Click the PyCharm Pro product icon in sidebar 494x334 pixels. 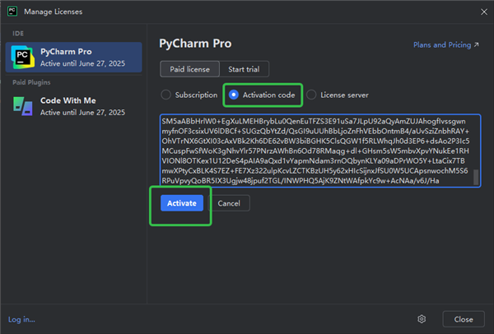coord(21,57)
